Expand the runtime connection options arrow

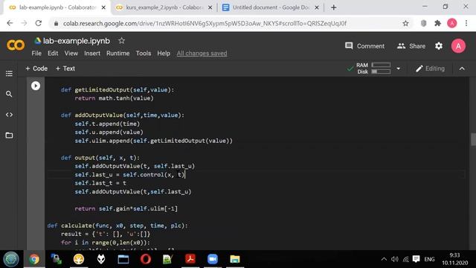(399, 68)
